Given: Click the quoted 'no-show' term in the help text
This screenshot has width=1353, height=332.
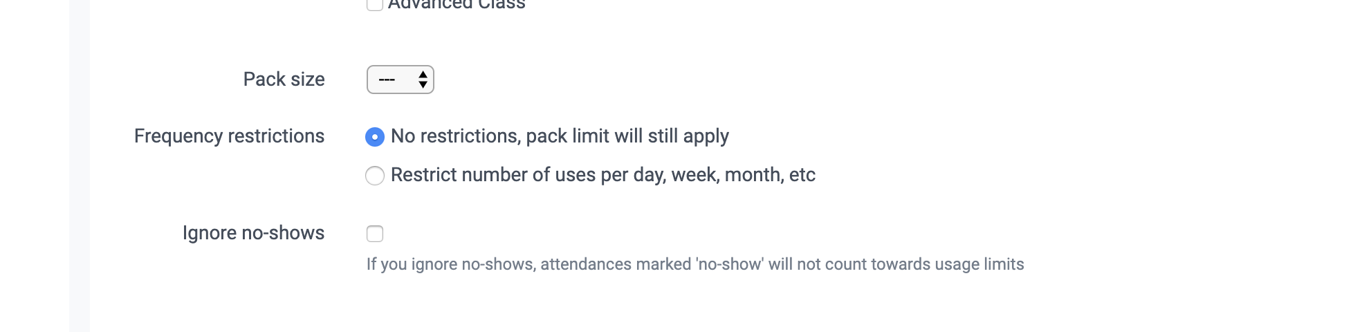Looking at the screenshot, I should [730, 264].
